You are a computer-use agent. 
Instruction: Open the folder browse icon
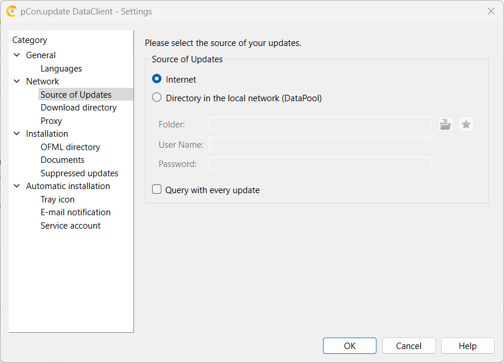(445, 124)
